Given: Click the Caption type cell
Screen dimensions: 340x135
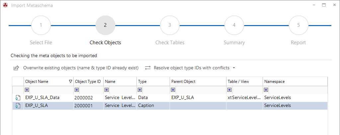Looking at the screenshot, I should pos(153,106).
